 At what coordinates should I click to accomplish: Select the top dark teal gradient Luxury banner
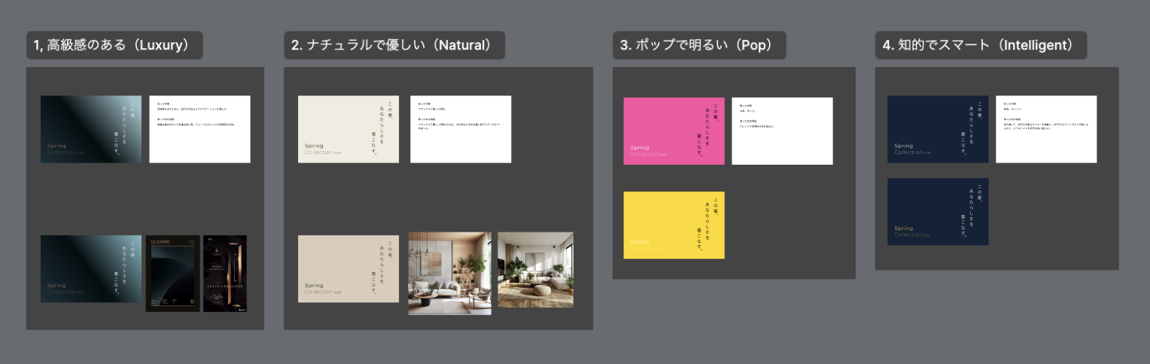pos(90,129)
